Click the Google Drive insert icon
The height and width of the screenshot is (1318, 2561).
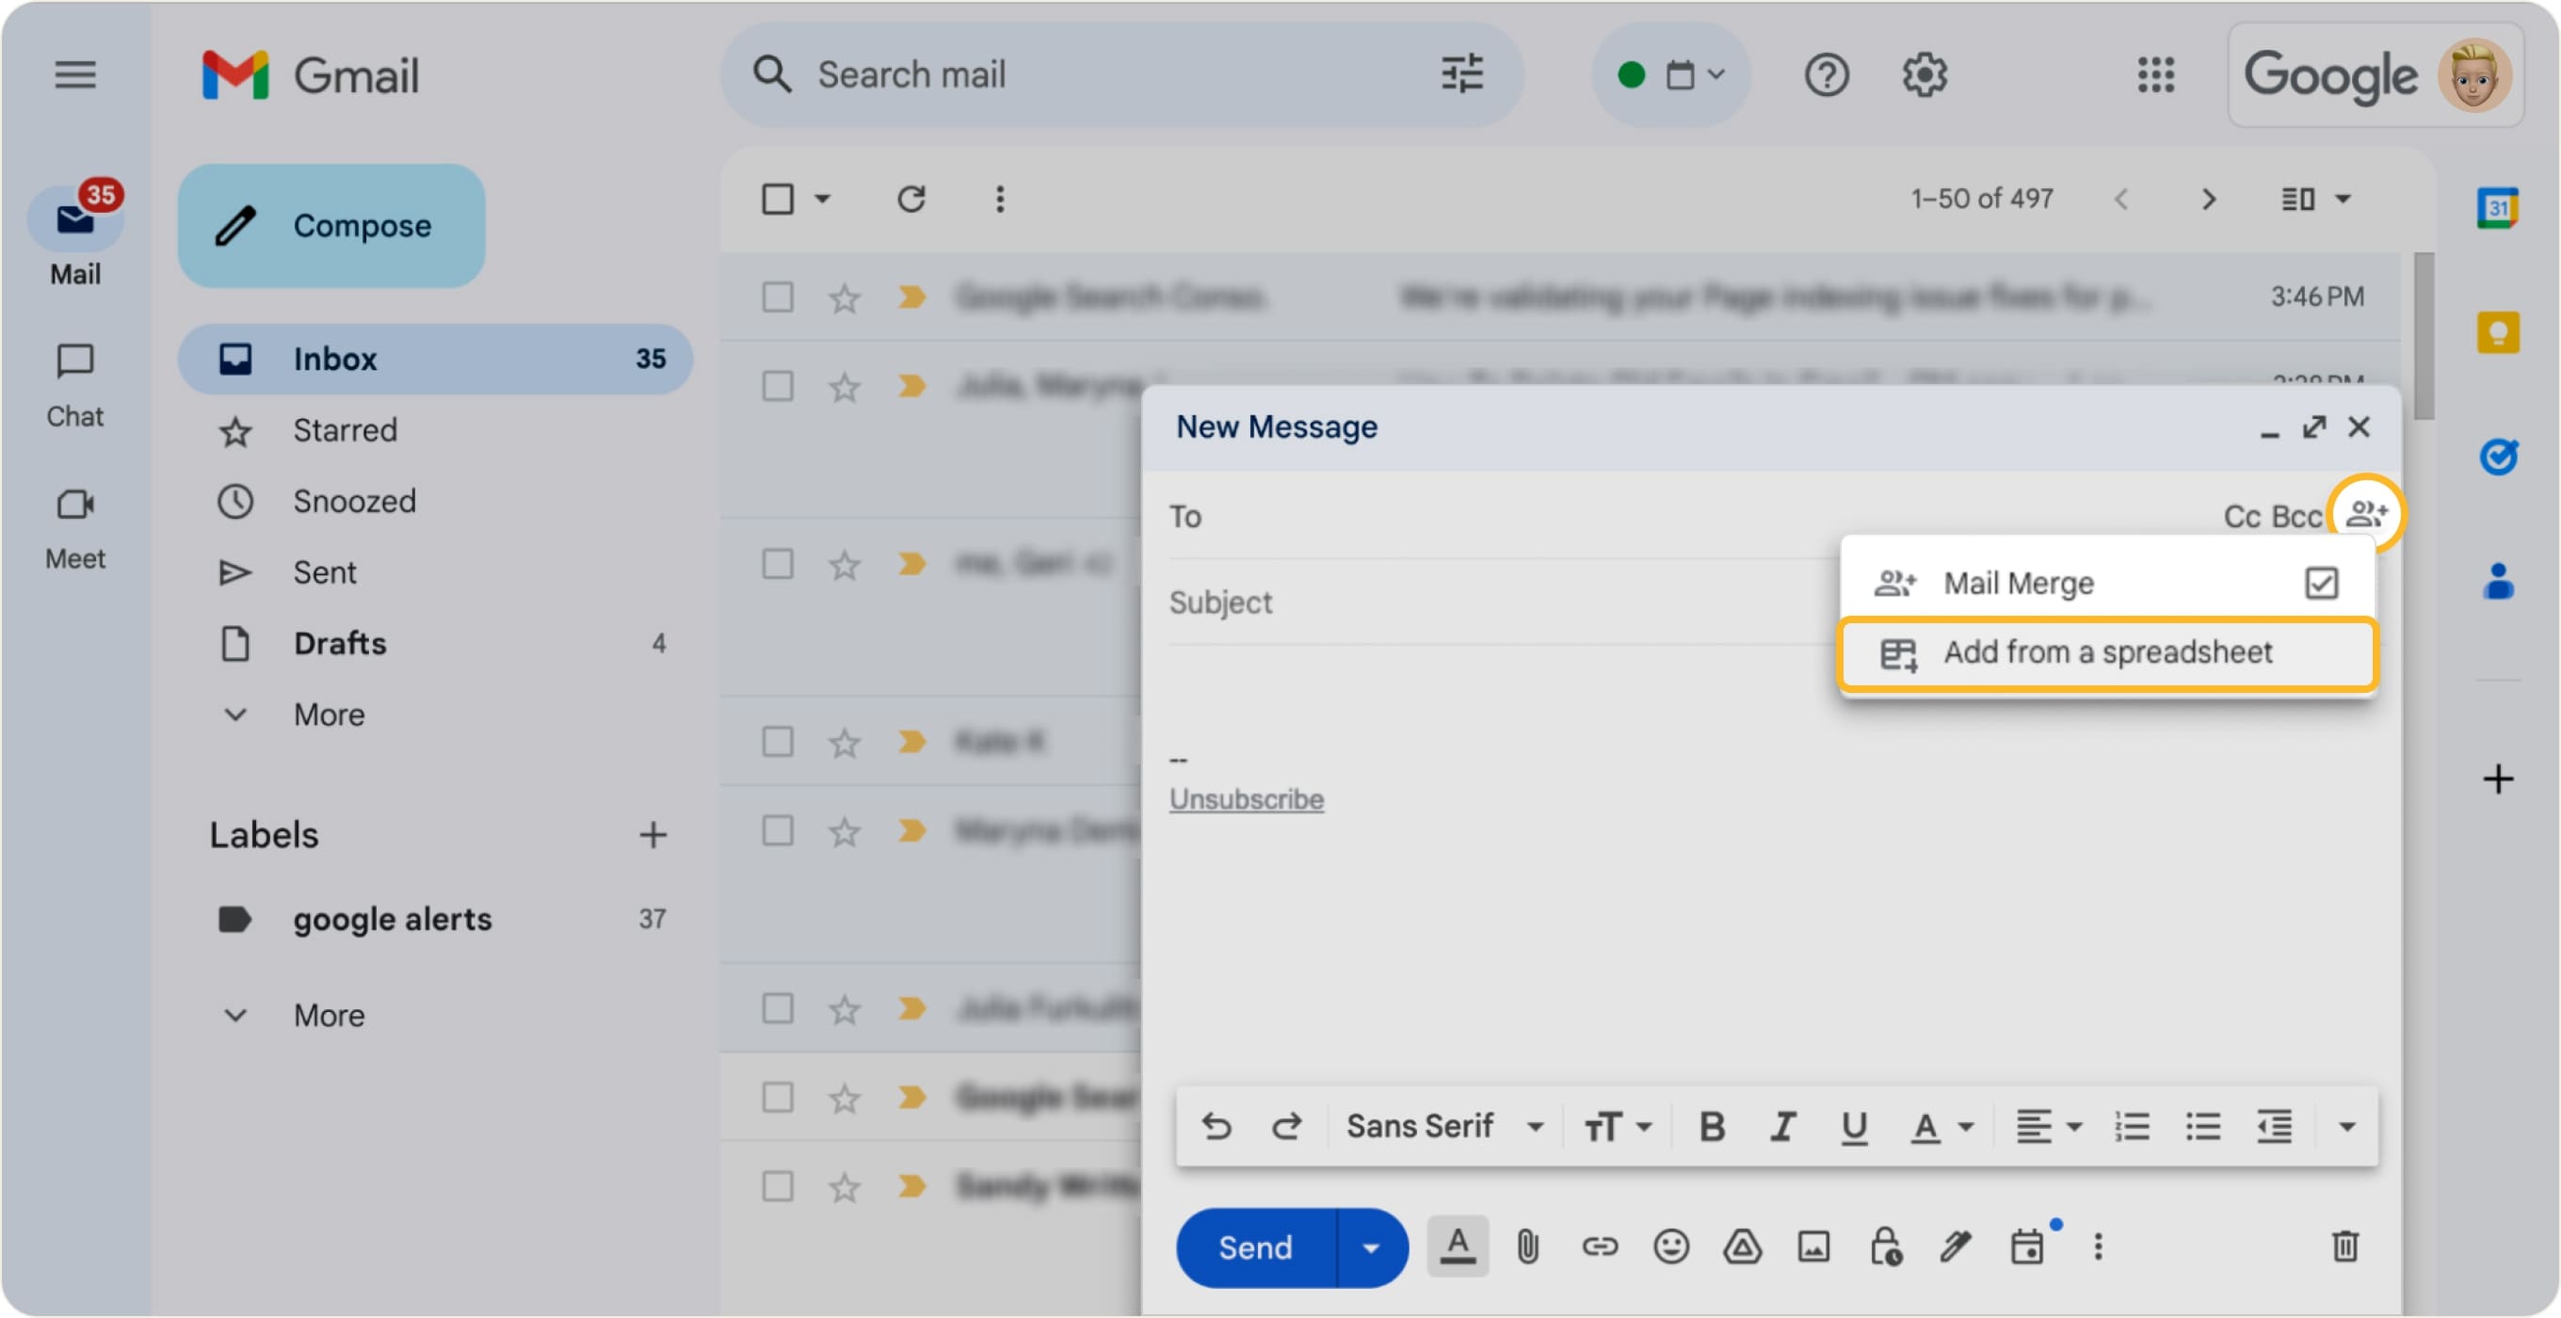(1742, 1246)
